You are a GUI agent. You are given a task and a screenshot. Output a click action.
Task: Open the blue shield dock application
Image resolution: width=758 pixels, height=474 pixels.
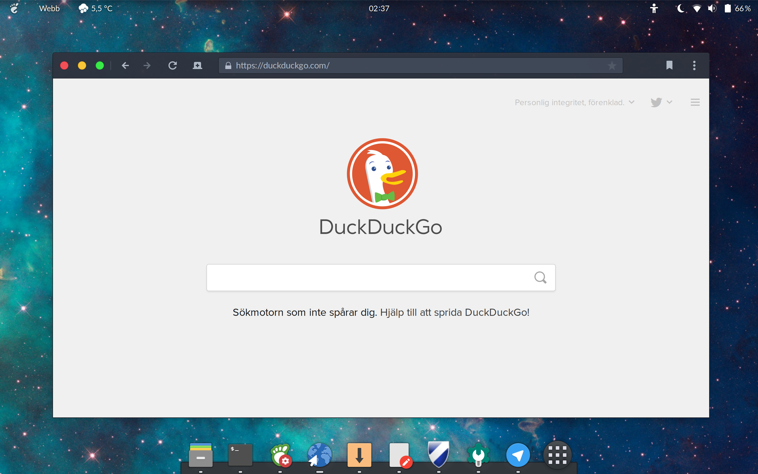click(x=439, y=454)
